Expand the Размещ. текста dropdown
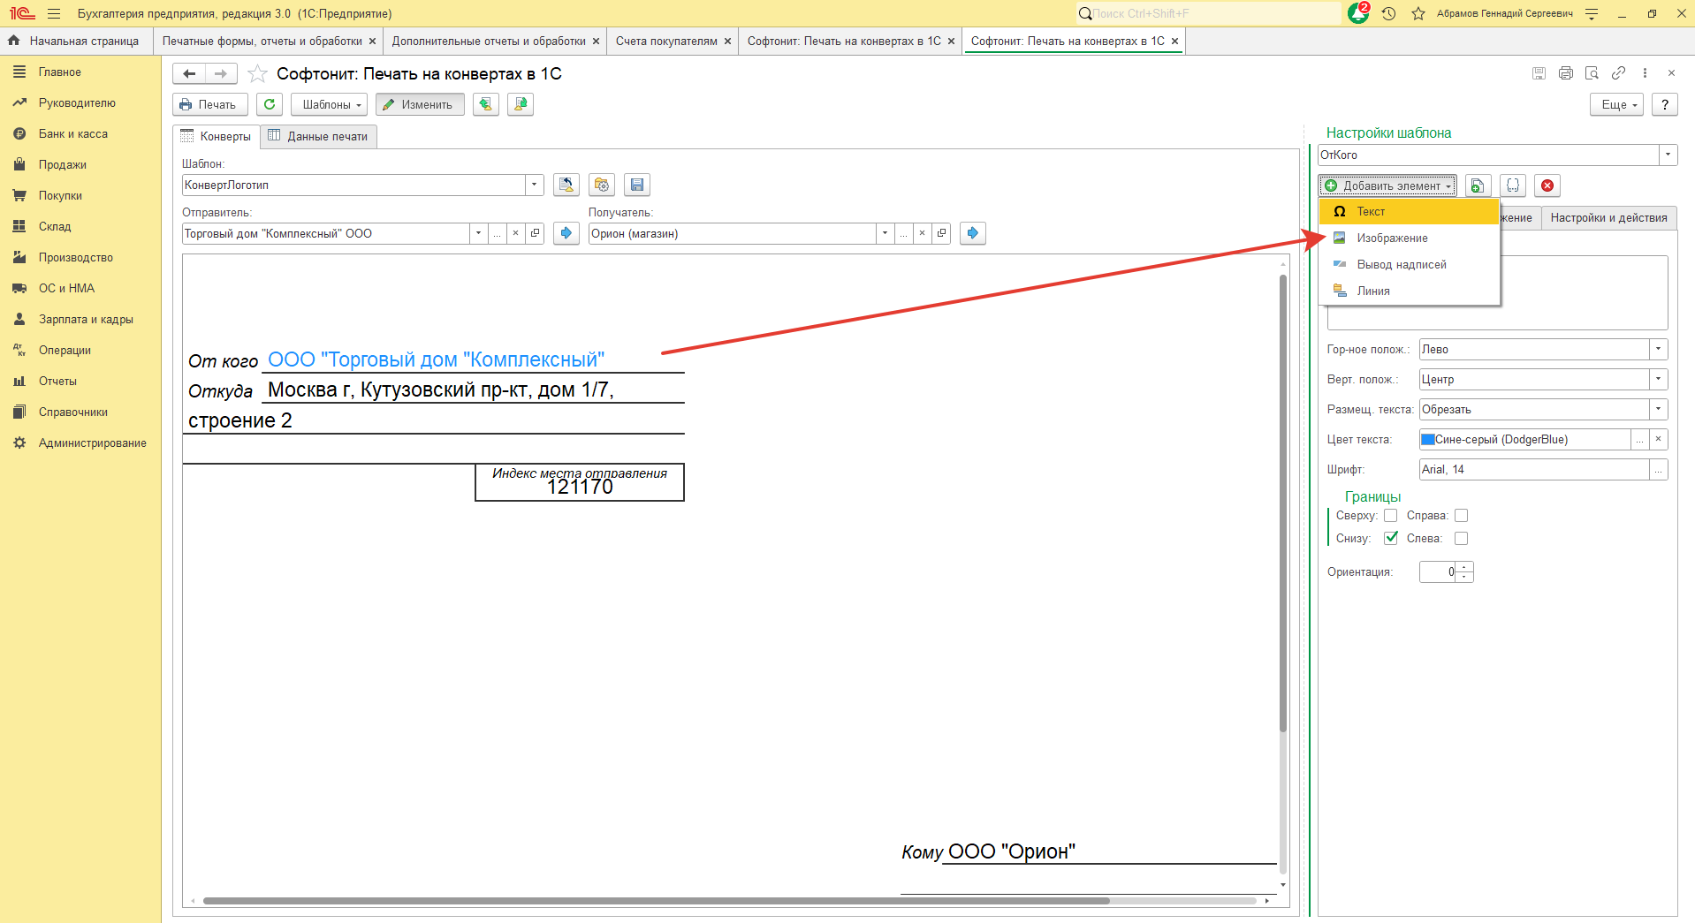 click(x=1658, y=409)
